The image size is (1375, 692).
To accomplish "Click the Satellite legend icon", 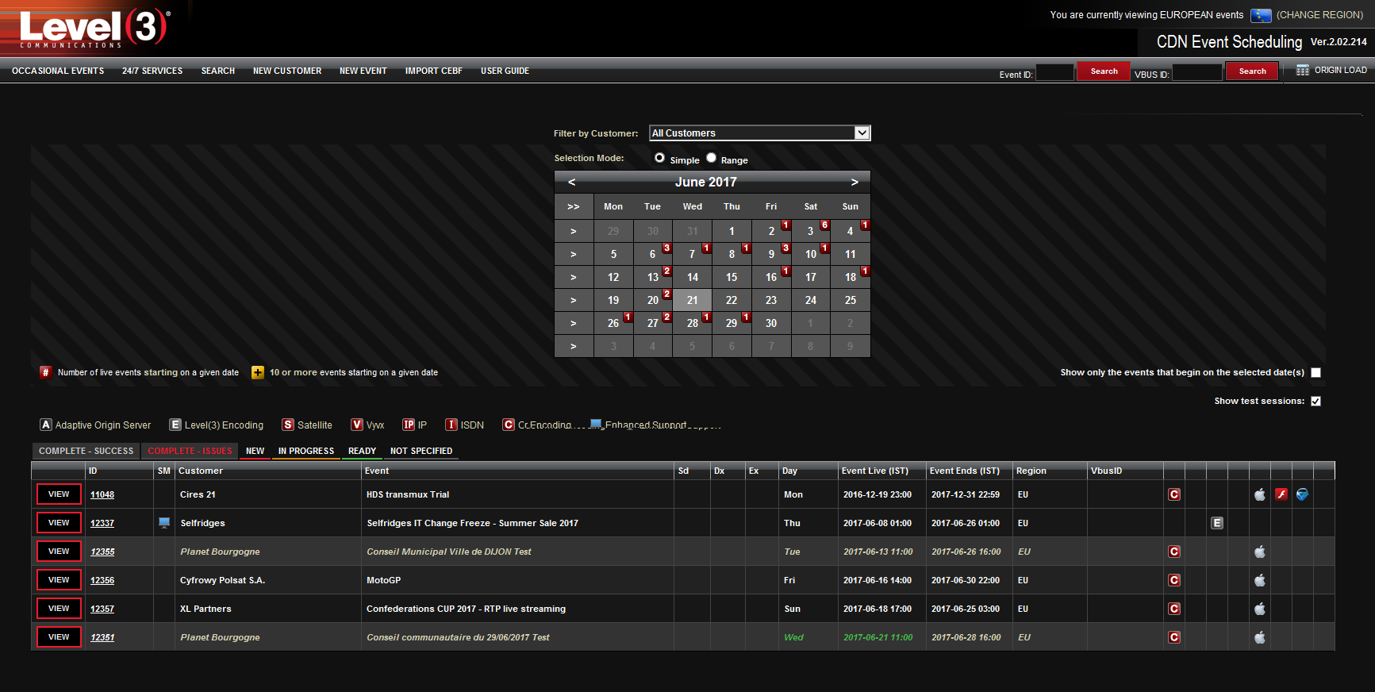I will click(288, 425).
